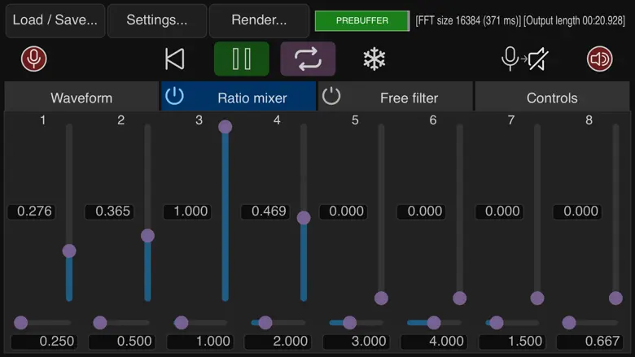The width and height of the screenshot is (635, 357).
Task: Click the channel 4 level value 0.469
Action: (x=269, y=211)
